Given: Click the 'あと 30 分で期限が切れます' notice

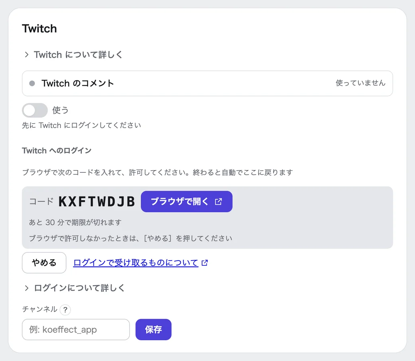Looking at the screenshot, I should coord(75,223).
